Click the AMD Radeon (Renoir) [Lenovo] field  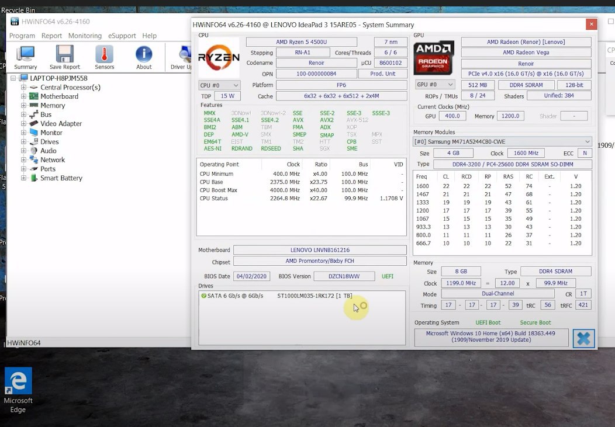coord(526,42)
